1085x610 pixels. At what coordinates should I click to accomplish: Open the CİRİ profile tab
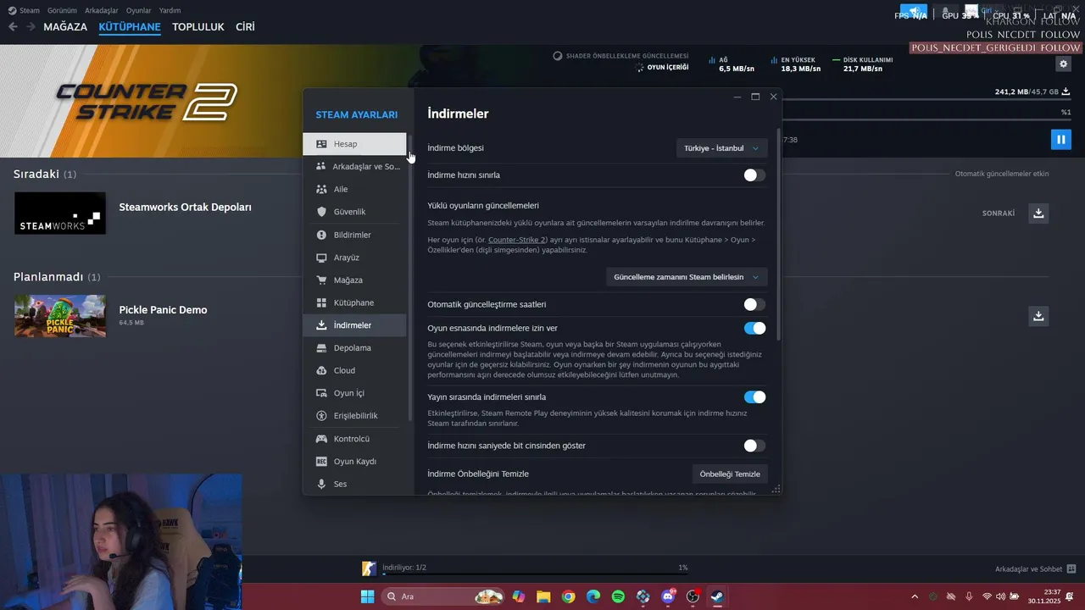click(245, 27)
